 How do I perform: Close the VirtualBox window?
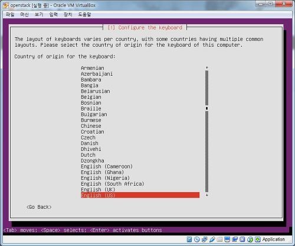tap(284, 4)
